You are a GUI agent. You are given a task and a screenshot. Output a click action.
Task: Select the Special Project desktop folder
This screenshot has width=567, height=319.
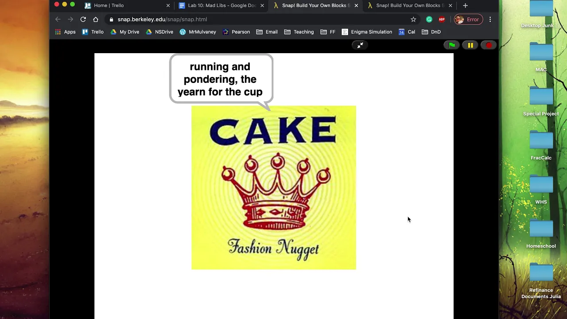pos(541,102)
